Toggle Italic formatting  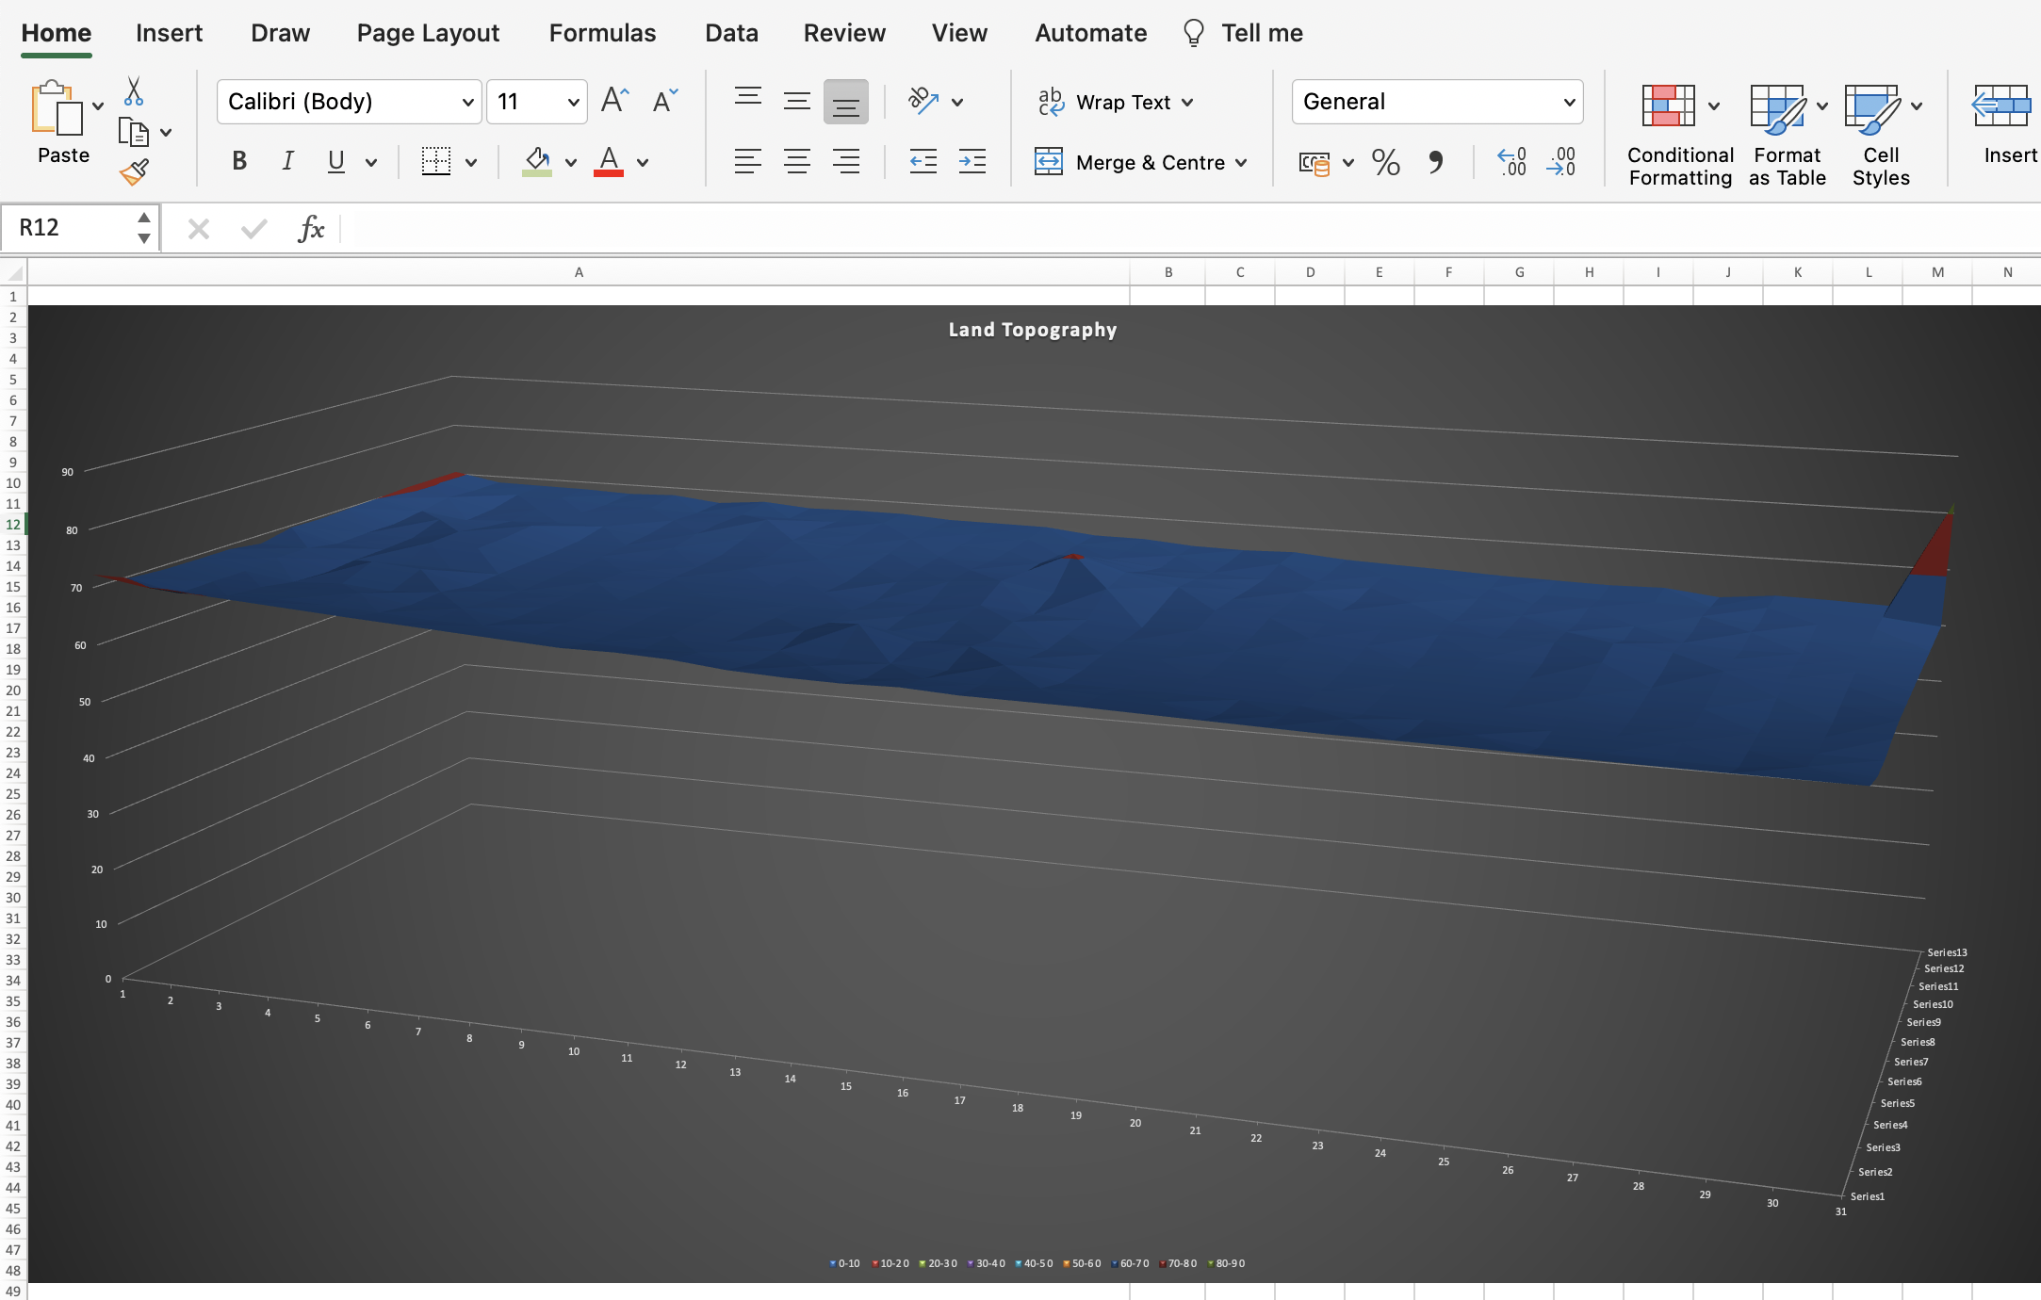click(287, 162)
